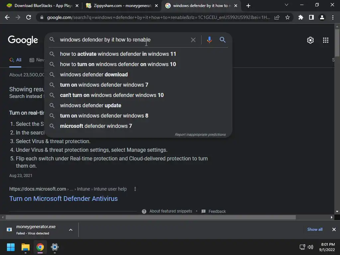The width and height of the screenshot is (340, 255).
Task: Click the address bar URL
Action: point(158,17)
